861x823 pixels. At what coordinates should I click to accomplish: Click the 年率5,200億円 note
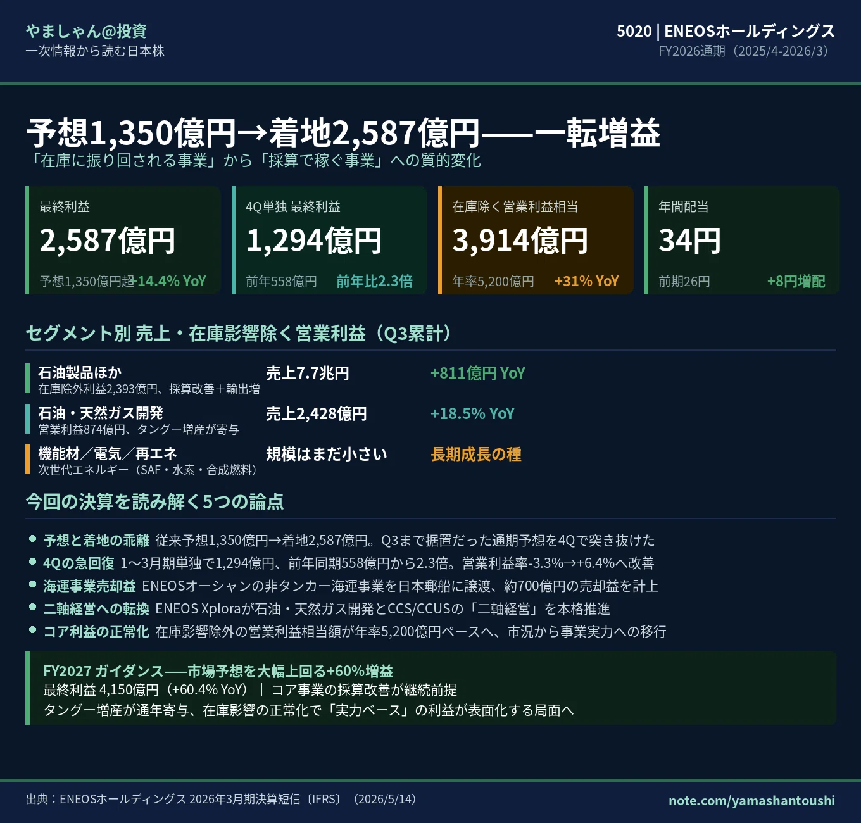click(x=493, y=281)
